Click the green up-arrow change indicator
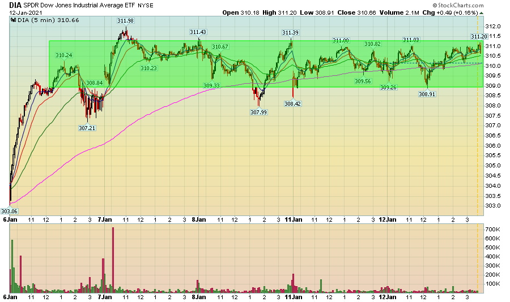The height and width of the screenshot is (302, 510). point(481,13)
